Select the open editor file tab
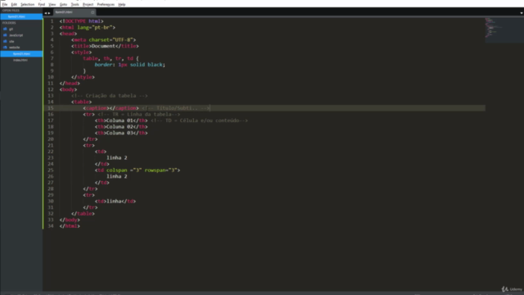Screen dimensions: 524x295 (75, 12)
